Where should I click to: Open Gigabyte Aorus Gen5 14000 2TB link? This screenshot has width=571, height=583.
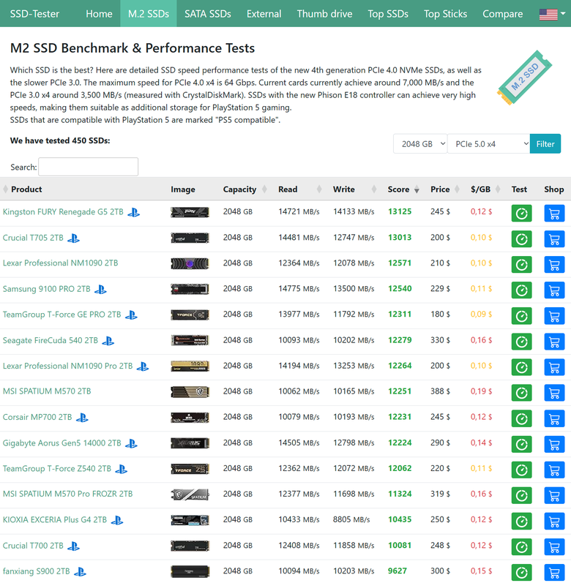(x=61, y=443)
